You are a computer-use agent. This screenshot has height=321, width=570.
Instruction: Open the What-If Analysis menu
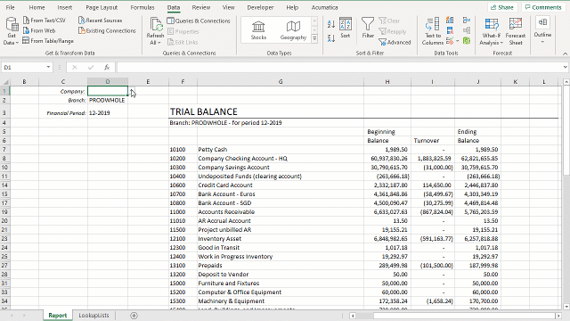[x=492, y=32]
